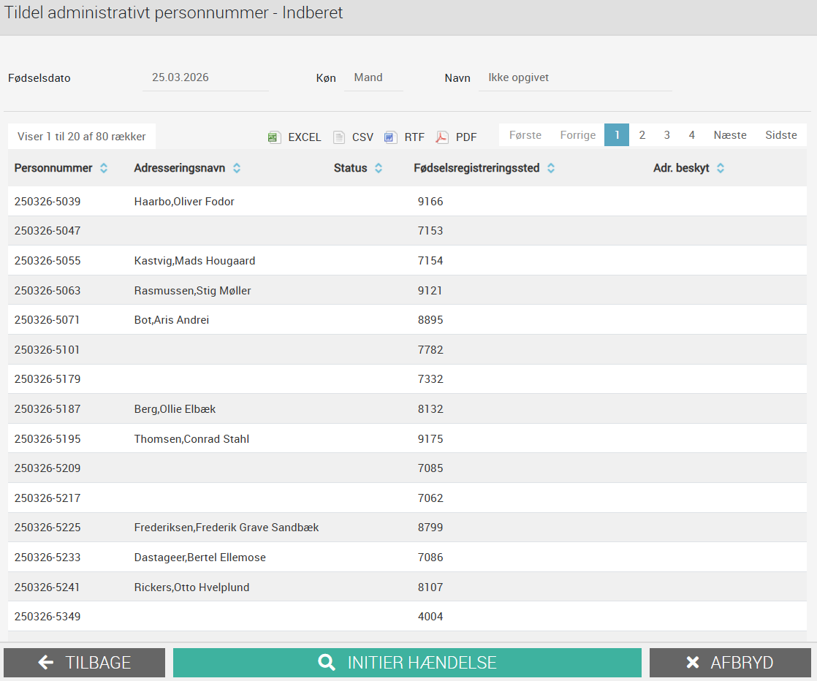Open page 4 of results
The height and width of the screenshot is (681, 817).
click(x=691, y=135)
